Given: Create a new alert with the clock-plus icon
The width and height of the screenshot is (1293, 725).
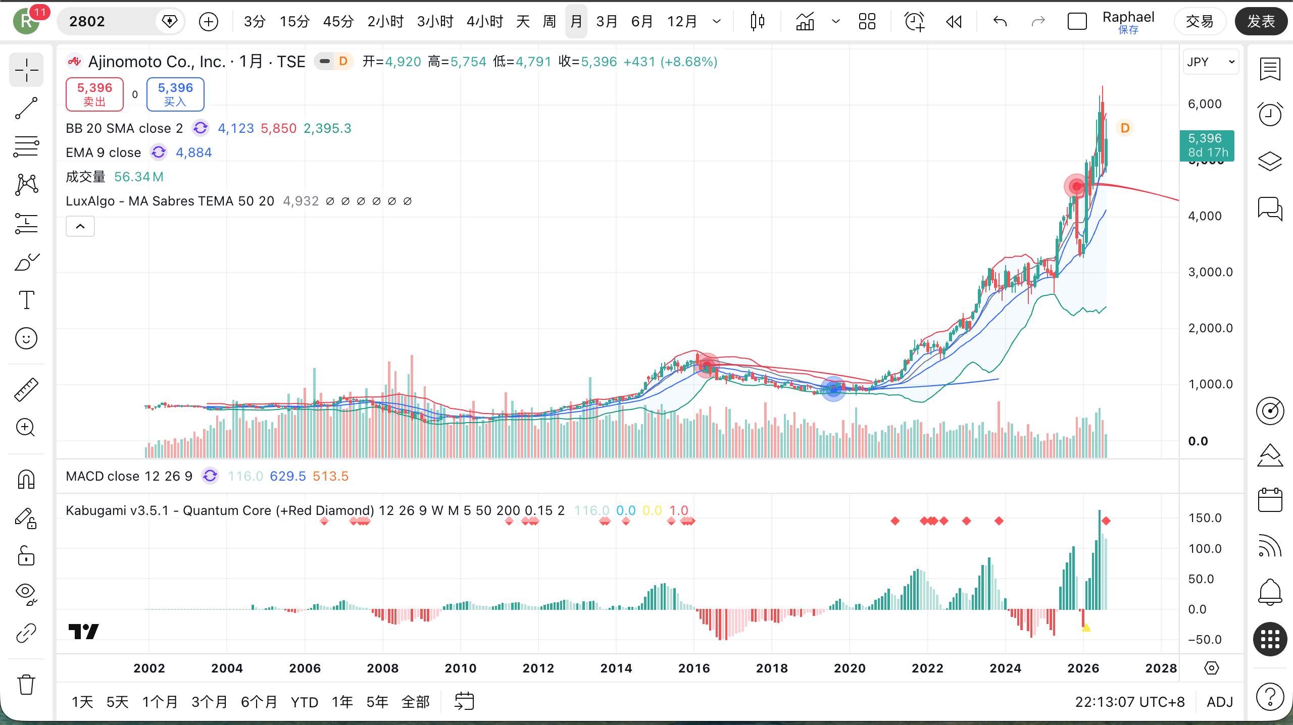Looking at the screenshot, I should click(x=914, y=22).
